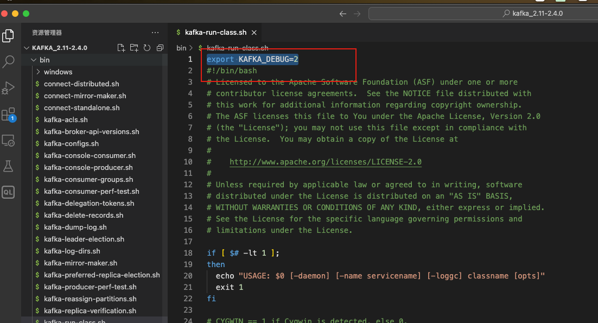The height and width of the screenshot is (323, 598).
Task: Create a new file in KAFKA_2.11-2.4.0
Action: pos(121,48)
